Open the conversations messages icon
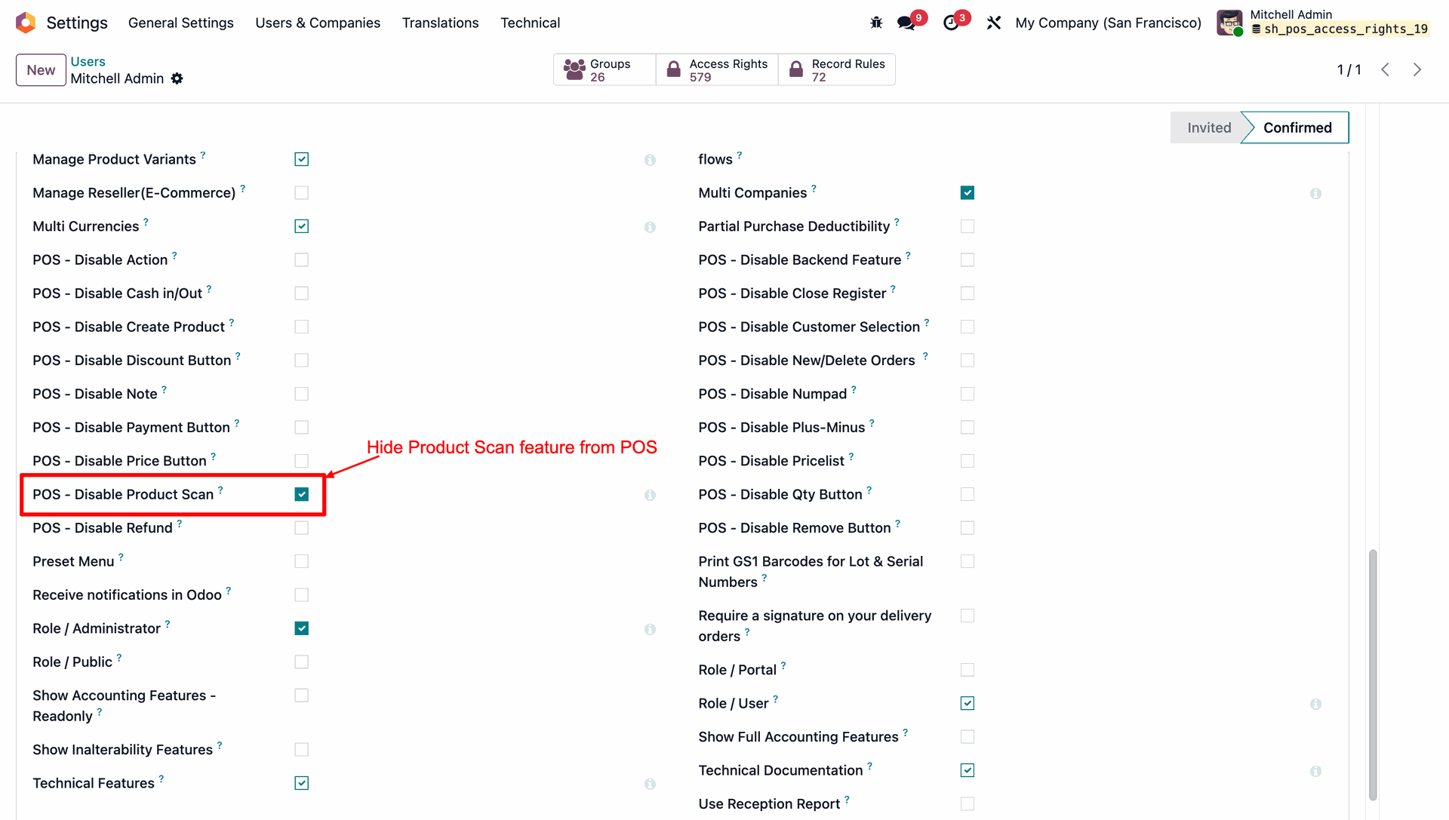Viewport: 1449px width, 820px height. pos(906,23)
